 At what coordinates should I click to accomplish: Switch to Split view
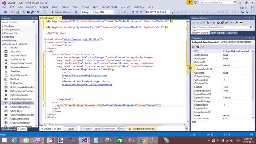pos(58,129)
